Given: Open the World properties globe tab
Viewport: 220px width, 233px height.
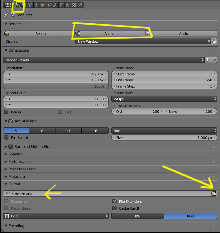Looking at the screenshot, I should click(36, 5).
